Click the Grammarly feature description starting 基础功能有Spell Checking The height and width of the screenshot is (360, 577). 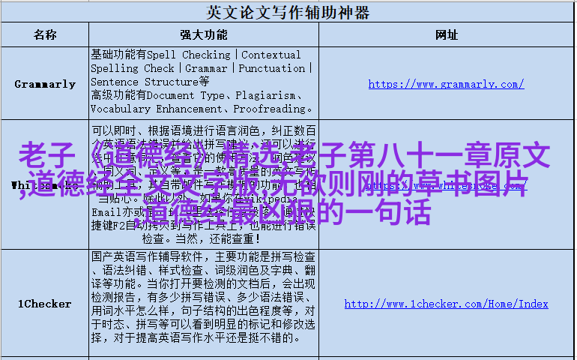[204, 82]
